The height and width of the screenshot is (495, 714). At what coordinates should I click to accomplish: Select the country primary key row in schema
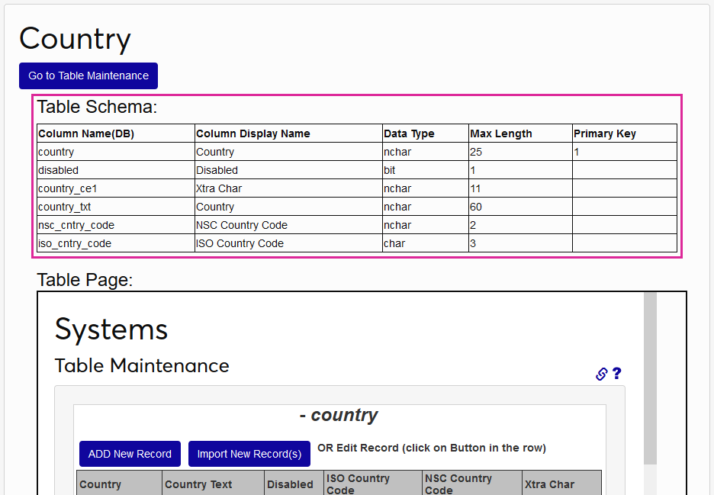[116, 152]
